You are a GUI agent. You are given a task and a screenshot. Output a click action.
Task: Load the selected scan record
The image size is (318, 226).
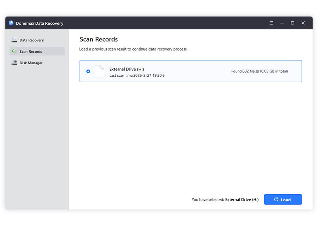pos(283,199)
